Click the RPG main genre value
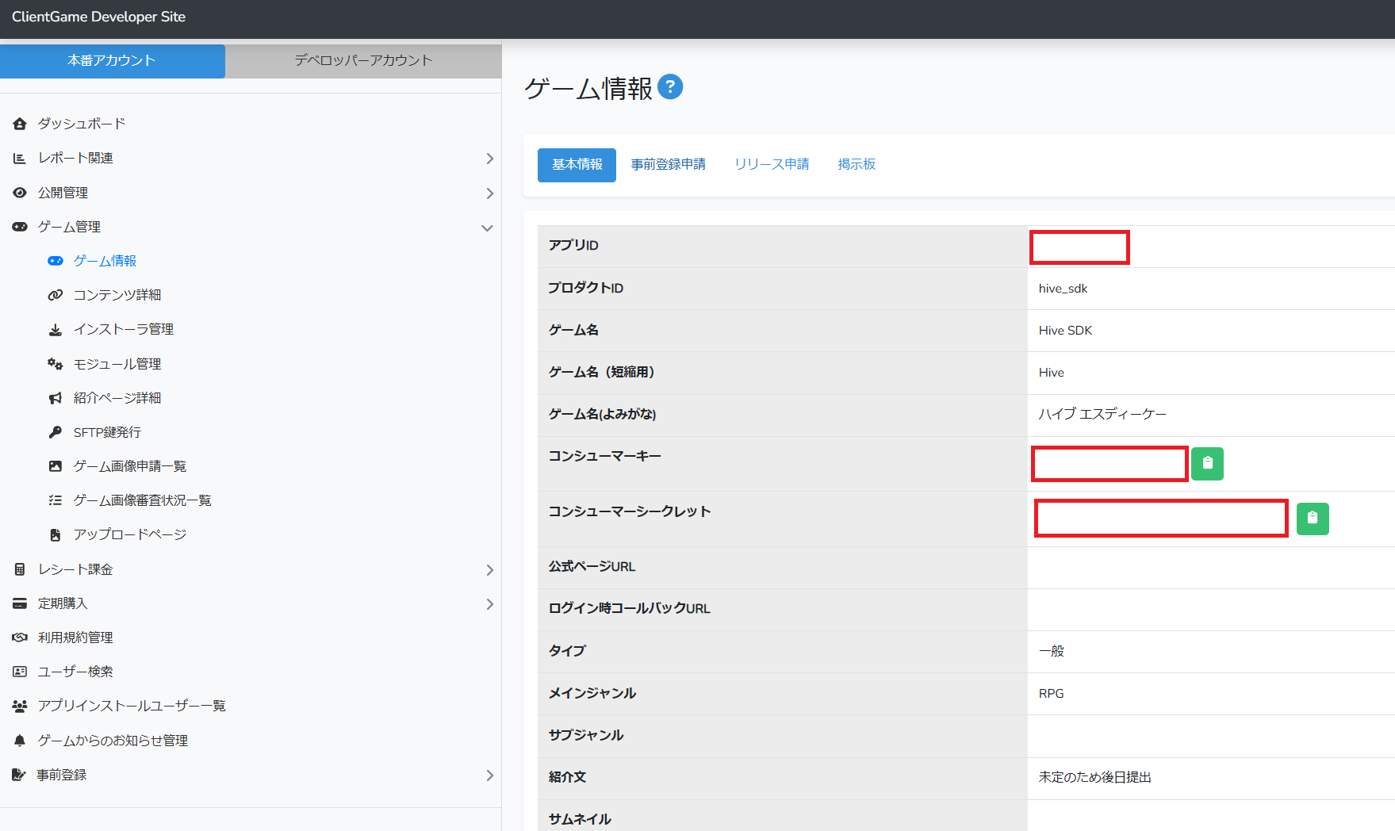The width and height of the screenshot is (1395, 831). coord(1052,694)
